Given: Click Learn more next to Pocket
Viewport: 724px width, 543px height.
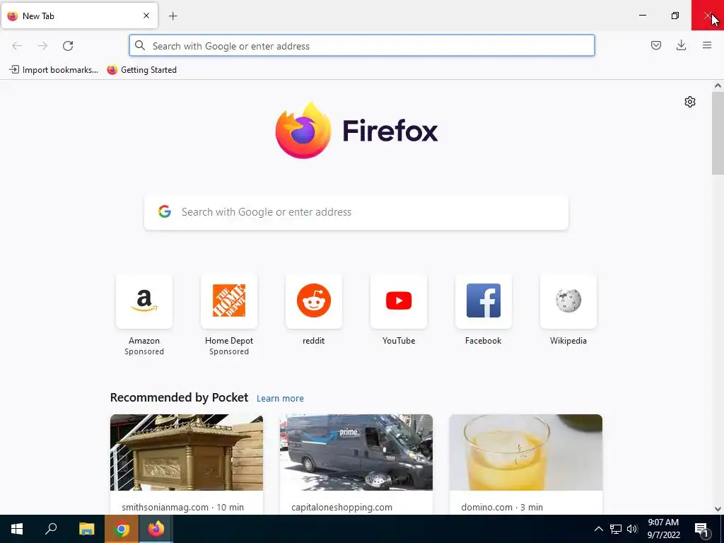Looking at the screenshot, I should tap(280, 398).
